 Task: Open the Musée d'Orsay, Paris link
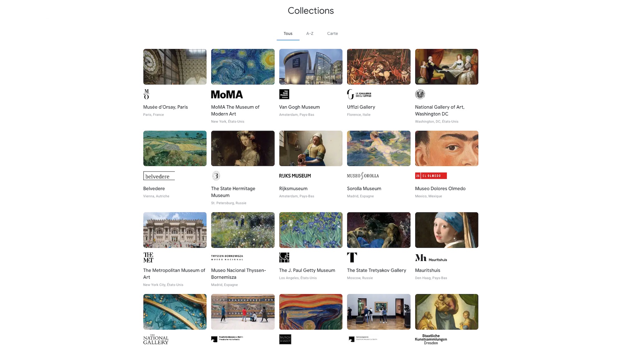pyautogui.click(x=165, y=107)
